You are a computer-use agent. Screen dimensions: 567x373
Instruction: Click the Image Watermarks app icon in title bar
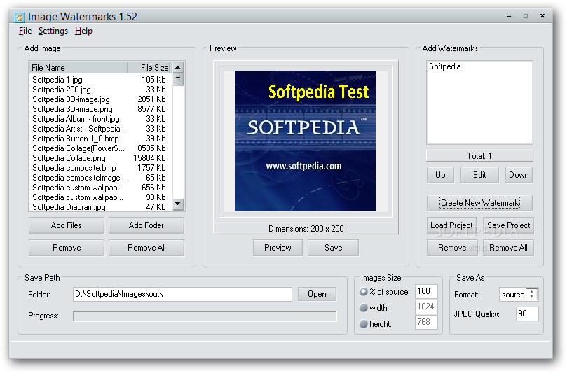point(19,17)
